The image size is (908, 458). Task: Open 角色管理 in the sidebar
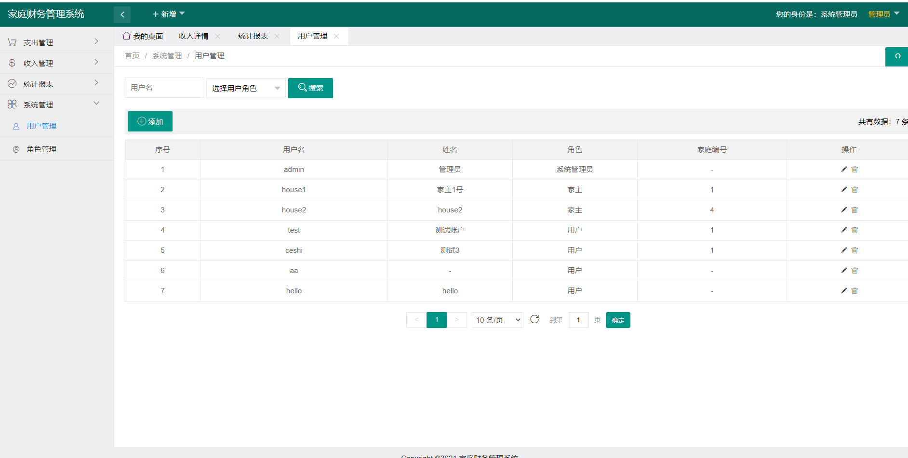(41, 149)
